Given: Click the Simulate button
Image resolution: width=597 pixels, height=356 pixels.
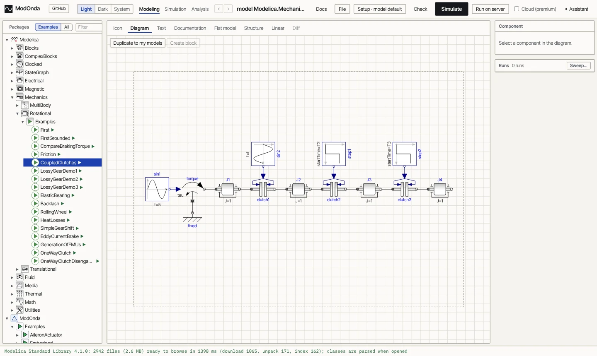Looking at the screenshot, I should click(451, 9).
